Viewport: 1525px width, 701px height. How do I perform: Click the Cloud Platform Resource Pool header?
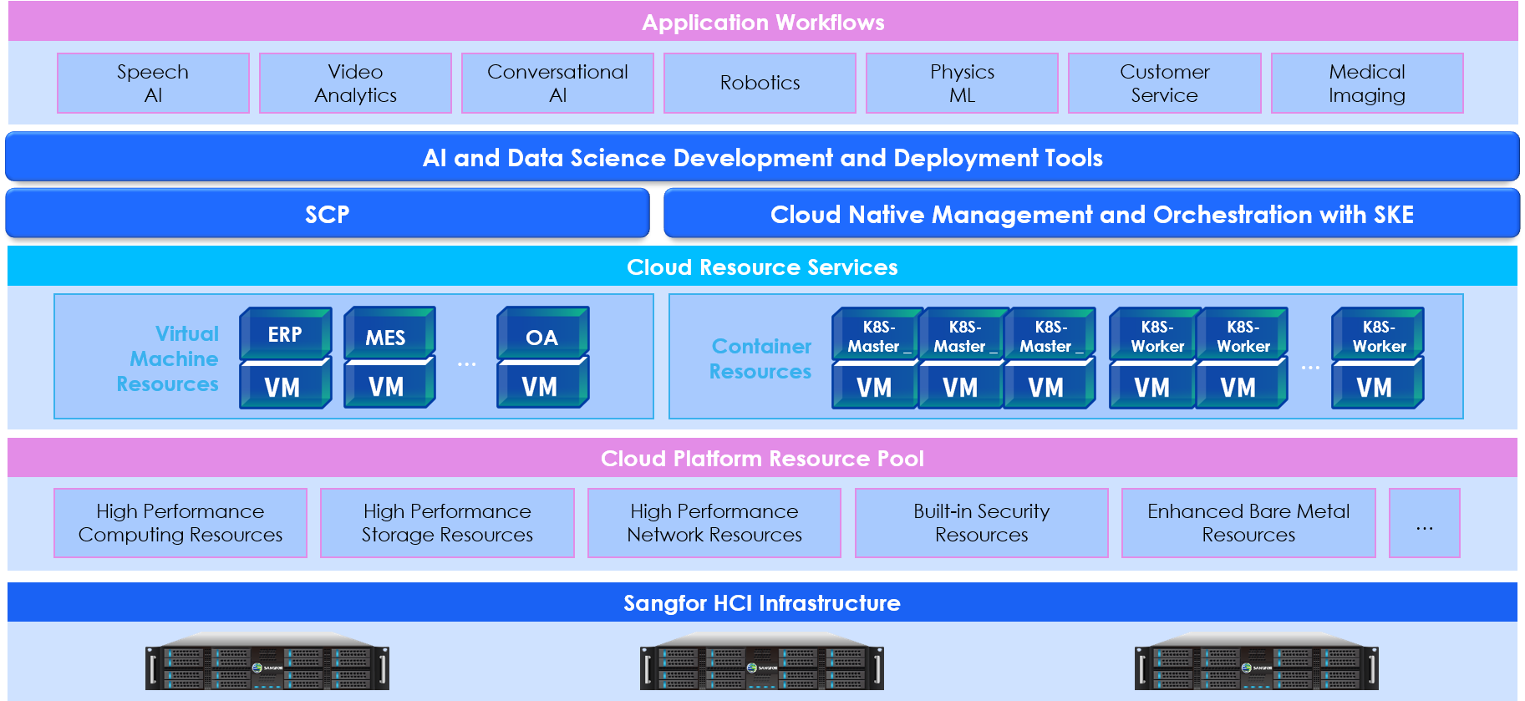tap(763, 458)
